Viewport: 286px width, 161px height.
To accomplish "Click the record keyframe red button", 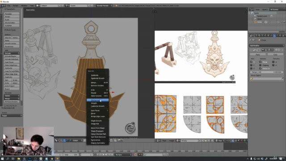I will click(135, 155).
